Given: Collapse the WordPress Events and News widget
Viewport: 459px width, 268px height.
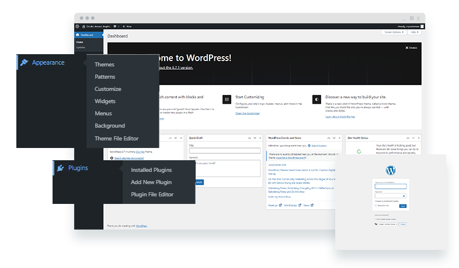Looking at the screenshot, I should [339, 138].
